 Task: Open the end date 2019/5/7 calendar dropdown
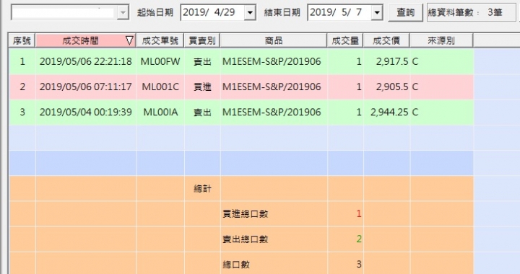point(377,13)
